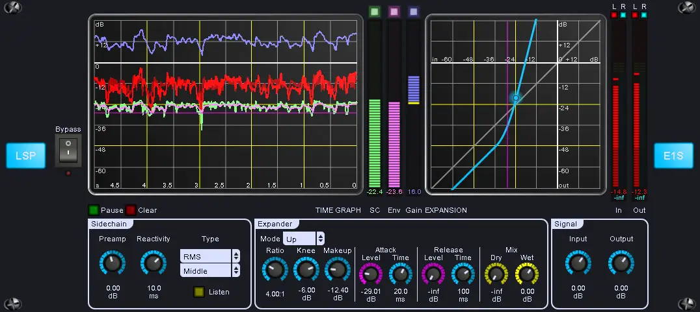The height and width of the screenshot is (312, 700).
Task: Click the Signal Input knob
Action: (578, 263)
